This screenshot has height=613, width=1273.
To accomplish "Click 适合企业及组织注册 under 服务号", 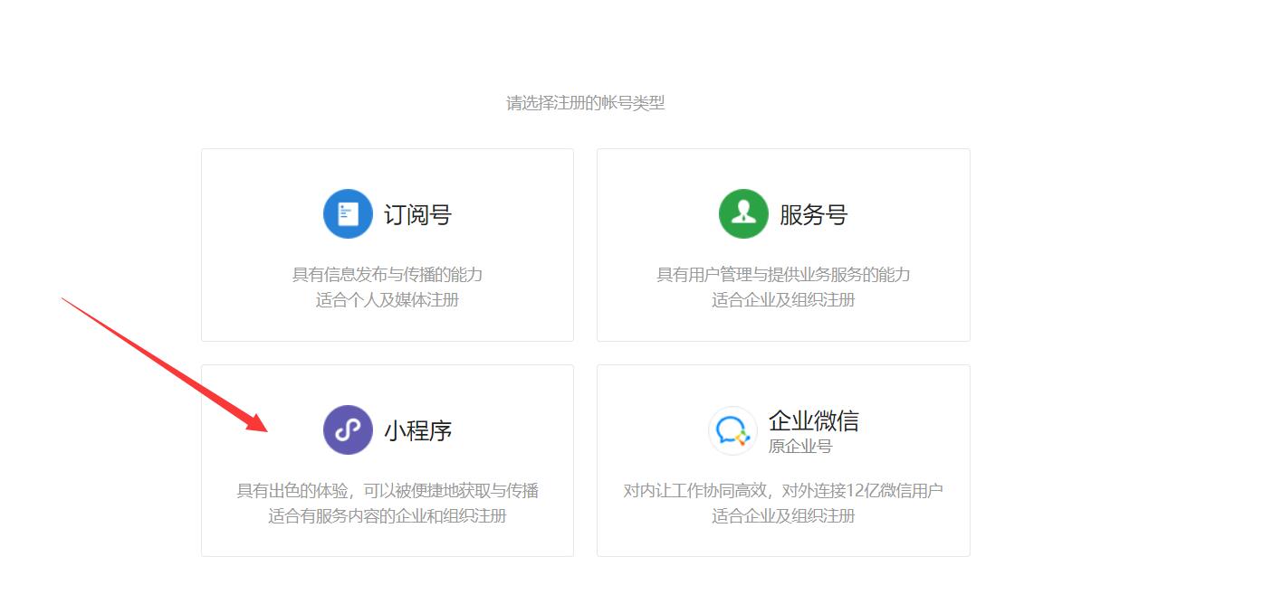I will 783,300.
